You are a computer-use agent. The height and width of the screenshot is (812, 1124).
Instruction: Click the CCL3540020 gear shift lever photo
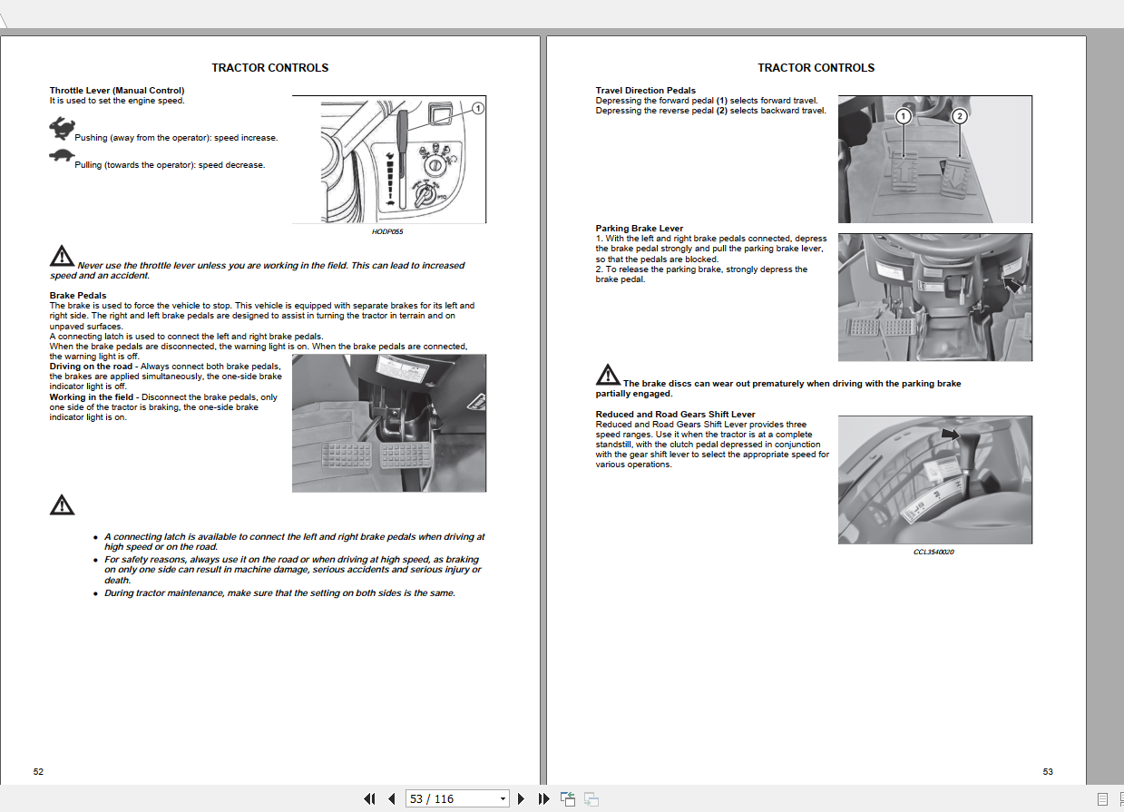point(934,479)
